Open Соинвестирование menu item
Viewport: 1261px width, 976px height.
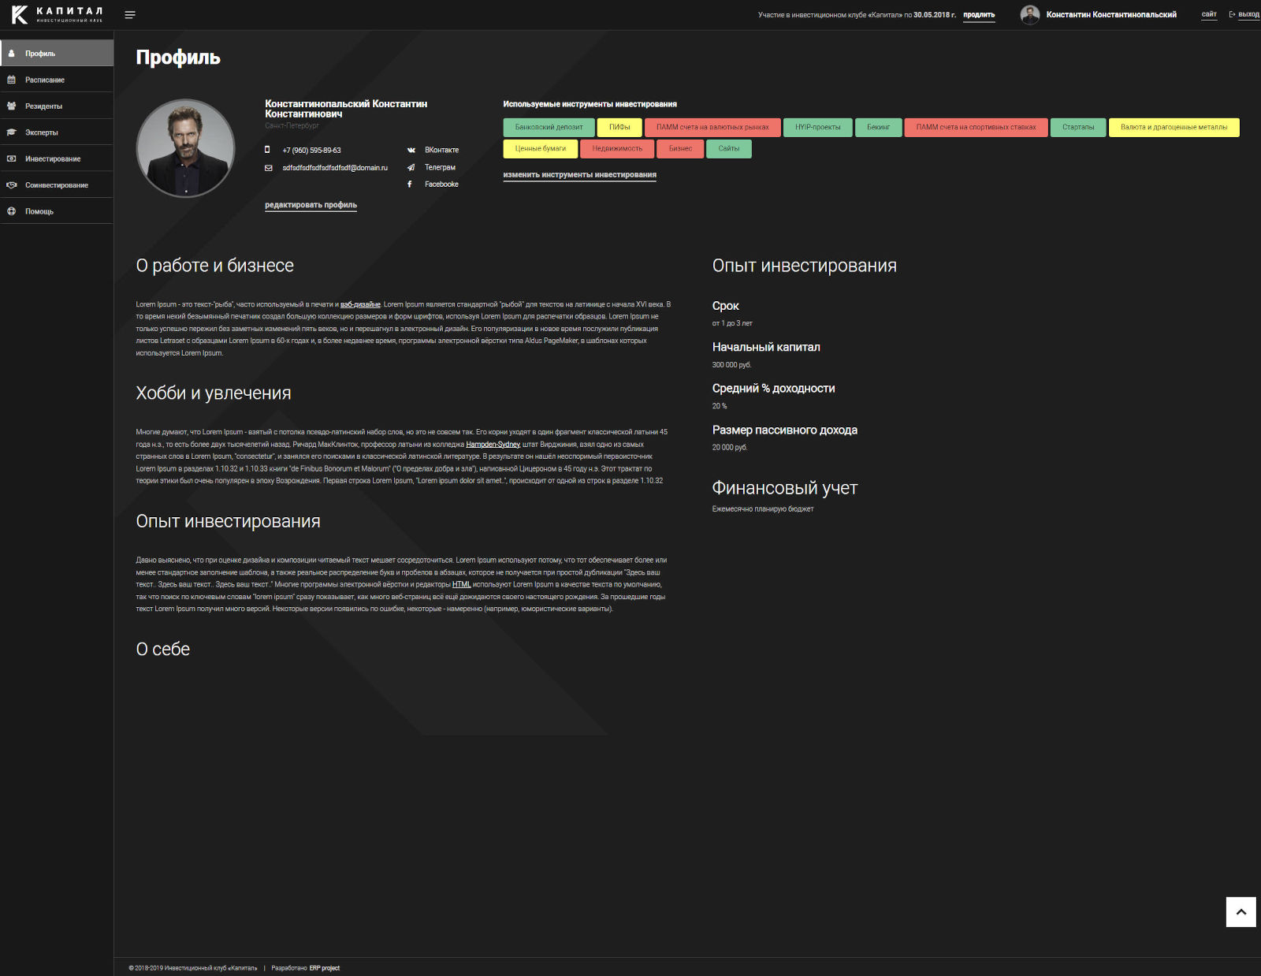(57, 185)
